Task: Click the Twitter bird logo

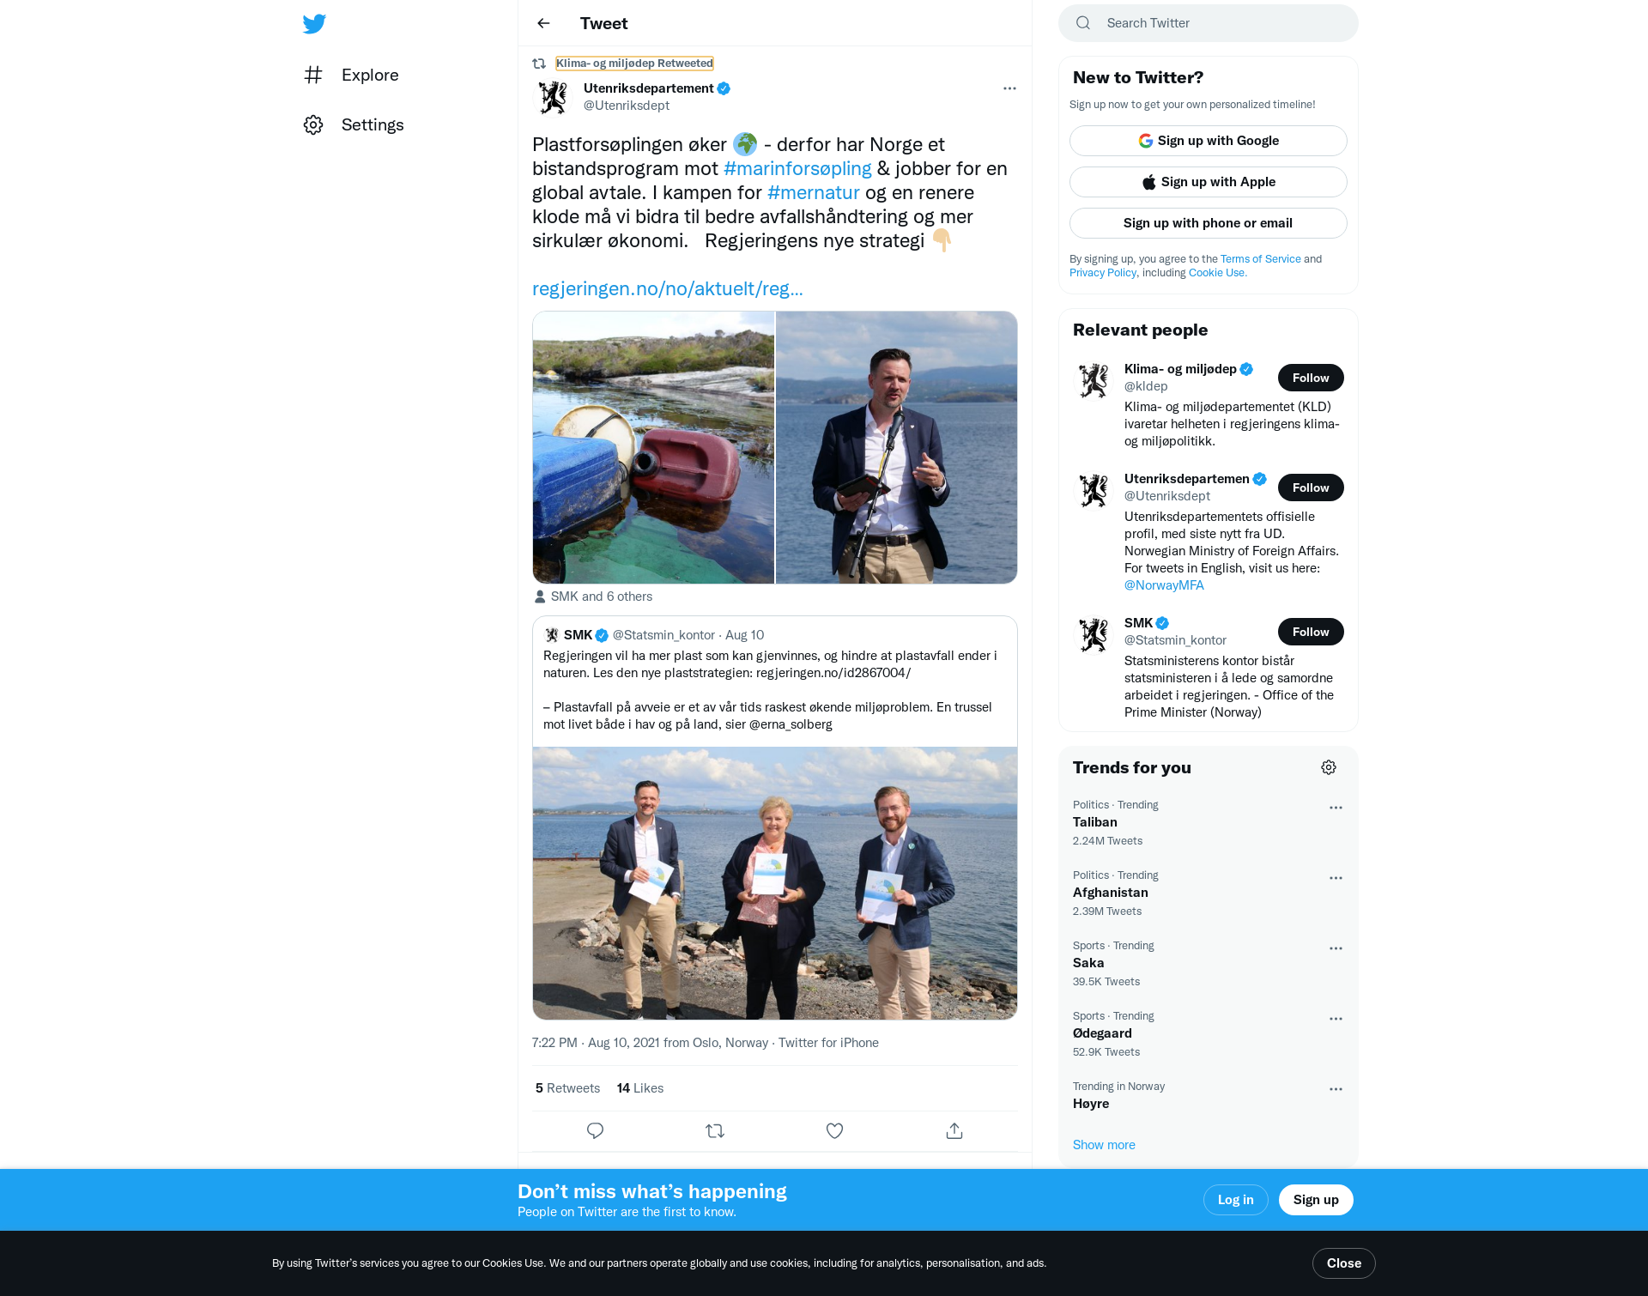Action: (x=314, y=23)
